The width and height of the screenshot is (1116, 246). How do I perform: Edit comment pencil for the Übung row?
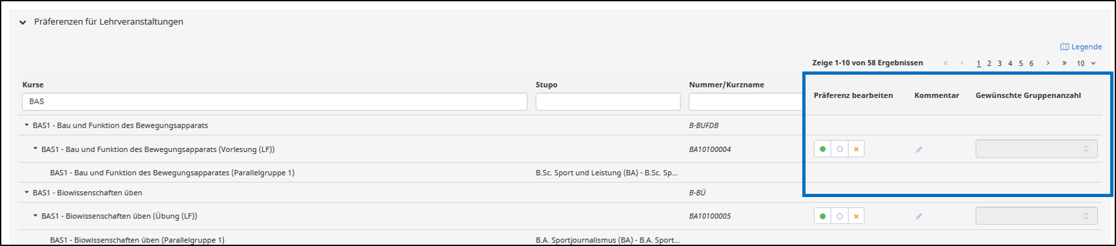(x=919, y=216)
